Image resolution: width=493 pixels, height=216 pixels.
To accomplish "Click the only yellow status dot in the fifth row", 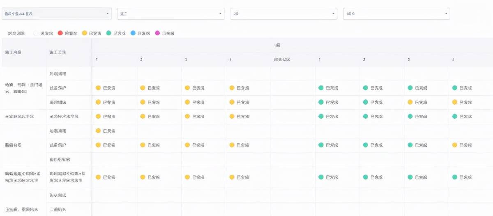I will pyautogui.click(x=98, y=131).
